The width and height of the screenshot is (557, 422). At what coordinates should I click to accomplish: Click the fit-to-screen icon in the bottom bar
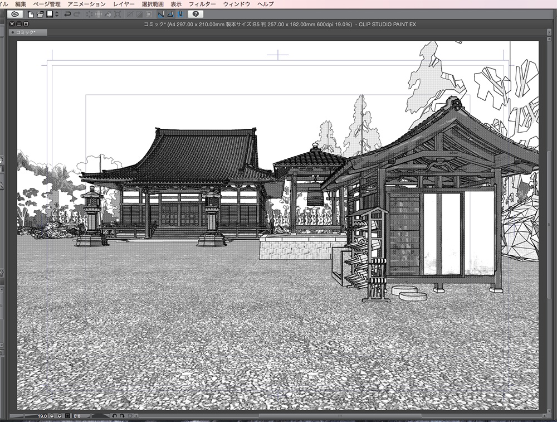[67, 415]
